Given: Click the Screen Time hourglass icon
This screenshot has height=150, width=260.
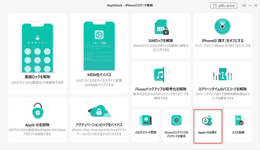Looking at the screenshot, I should click(x=223, y=74).
